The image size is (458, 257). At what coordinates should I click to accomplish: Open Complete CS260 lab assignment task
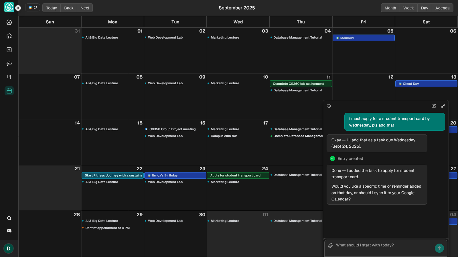(x=301, y=84)
